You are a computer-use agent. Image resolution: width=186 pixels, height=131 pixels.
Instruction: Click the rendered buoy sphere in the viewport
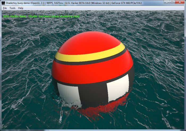93,70
